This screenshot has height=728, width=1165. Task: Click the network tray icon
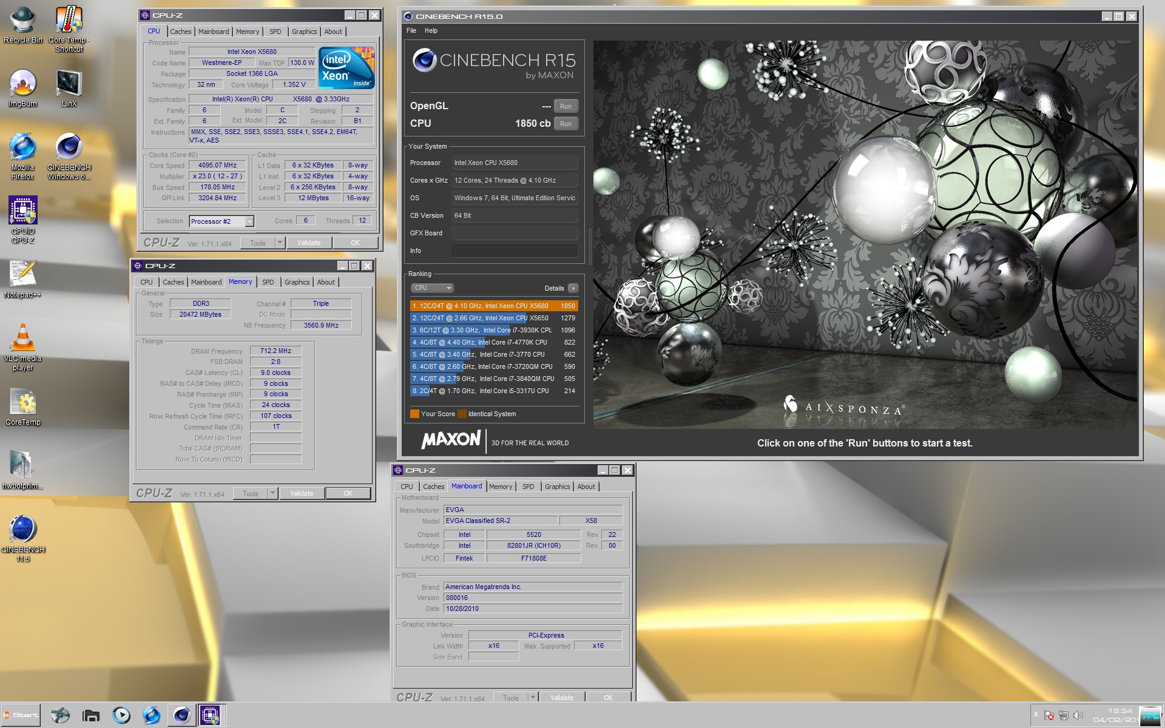coord(1064,716)
